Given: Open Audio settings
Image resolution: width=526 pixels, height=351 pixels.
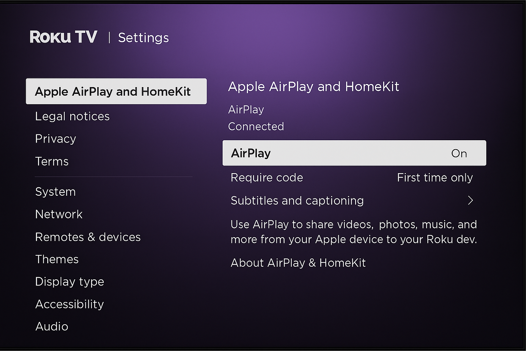Looking at the screenshot, I should pos(52,326).
